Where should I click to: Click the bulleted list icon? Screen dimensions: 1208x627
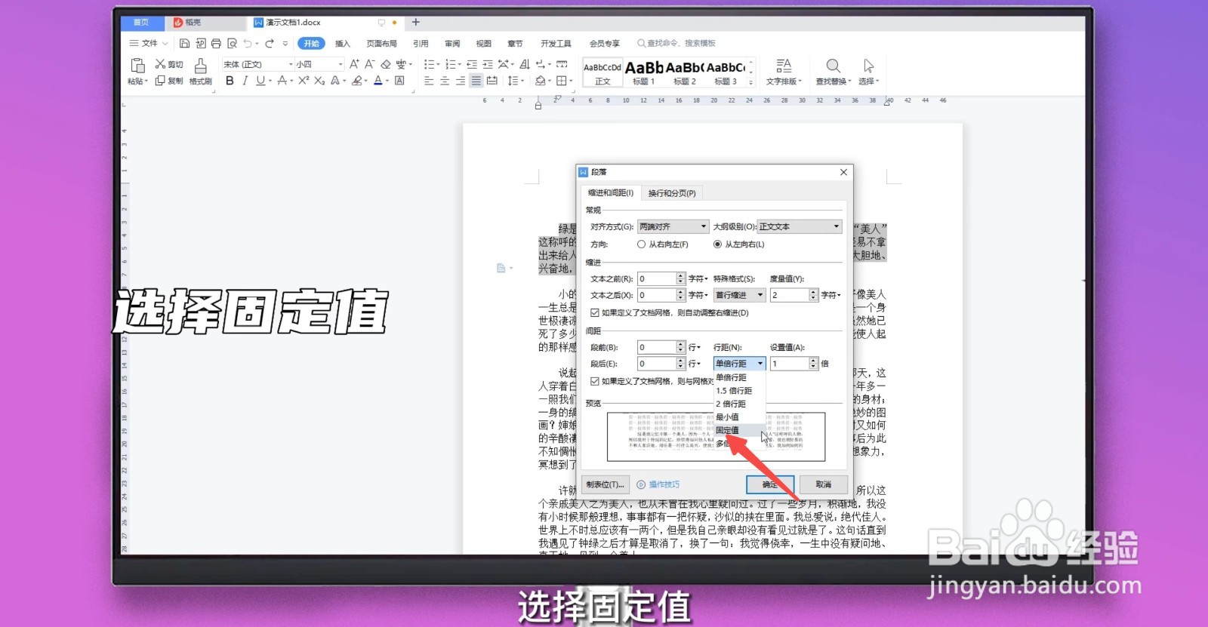pyautogui.click(x=429, y=64)
